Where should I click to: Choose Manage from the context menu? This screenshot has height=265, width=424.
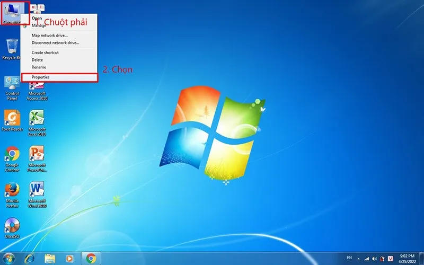click(x=39, y=25)
